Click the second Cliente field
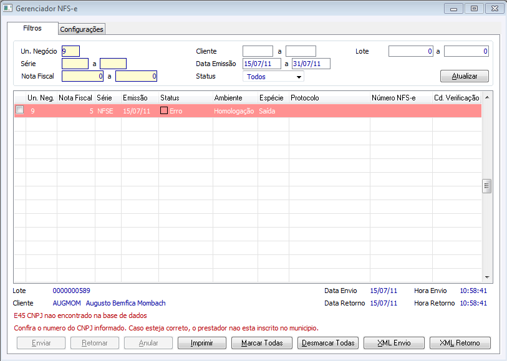 pos(301,51)
